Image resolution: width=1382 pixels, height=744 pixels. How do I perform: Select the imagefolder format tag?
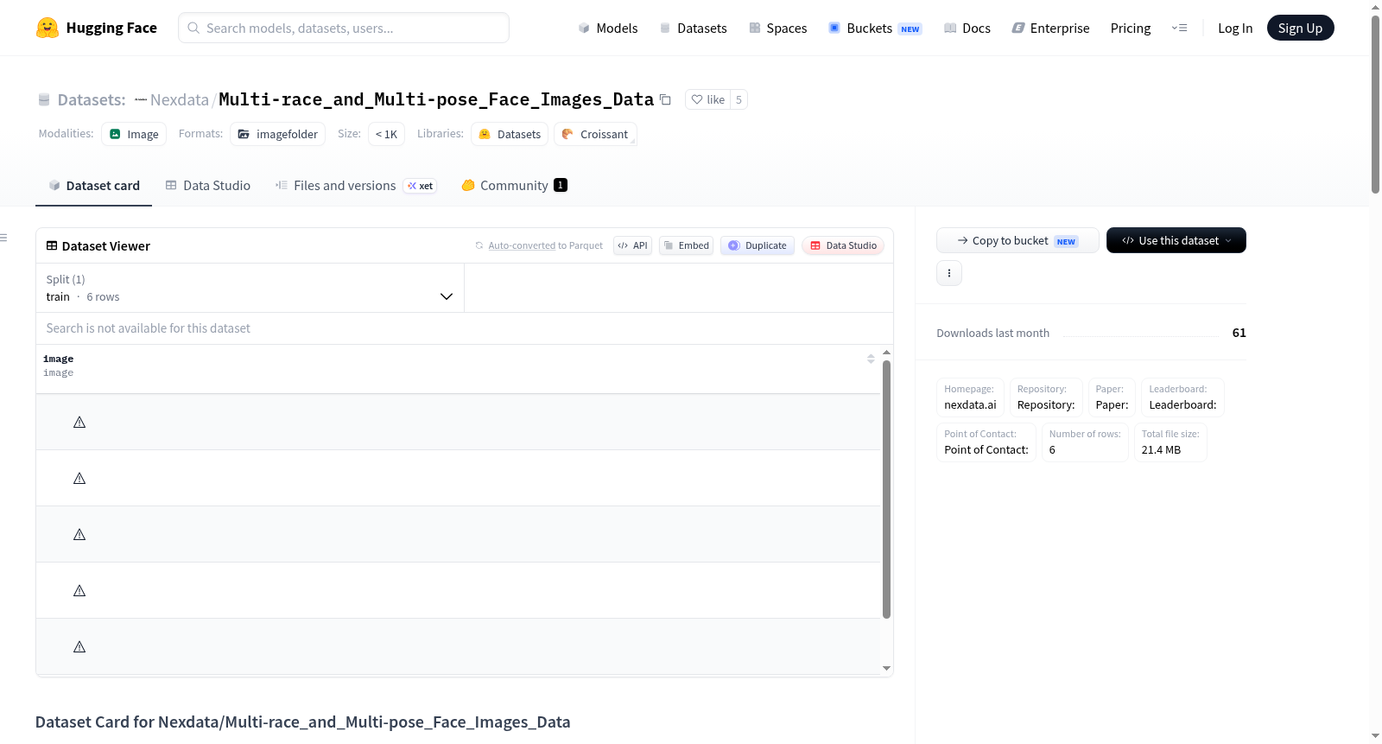277,134
